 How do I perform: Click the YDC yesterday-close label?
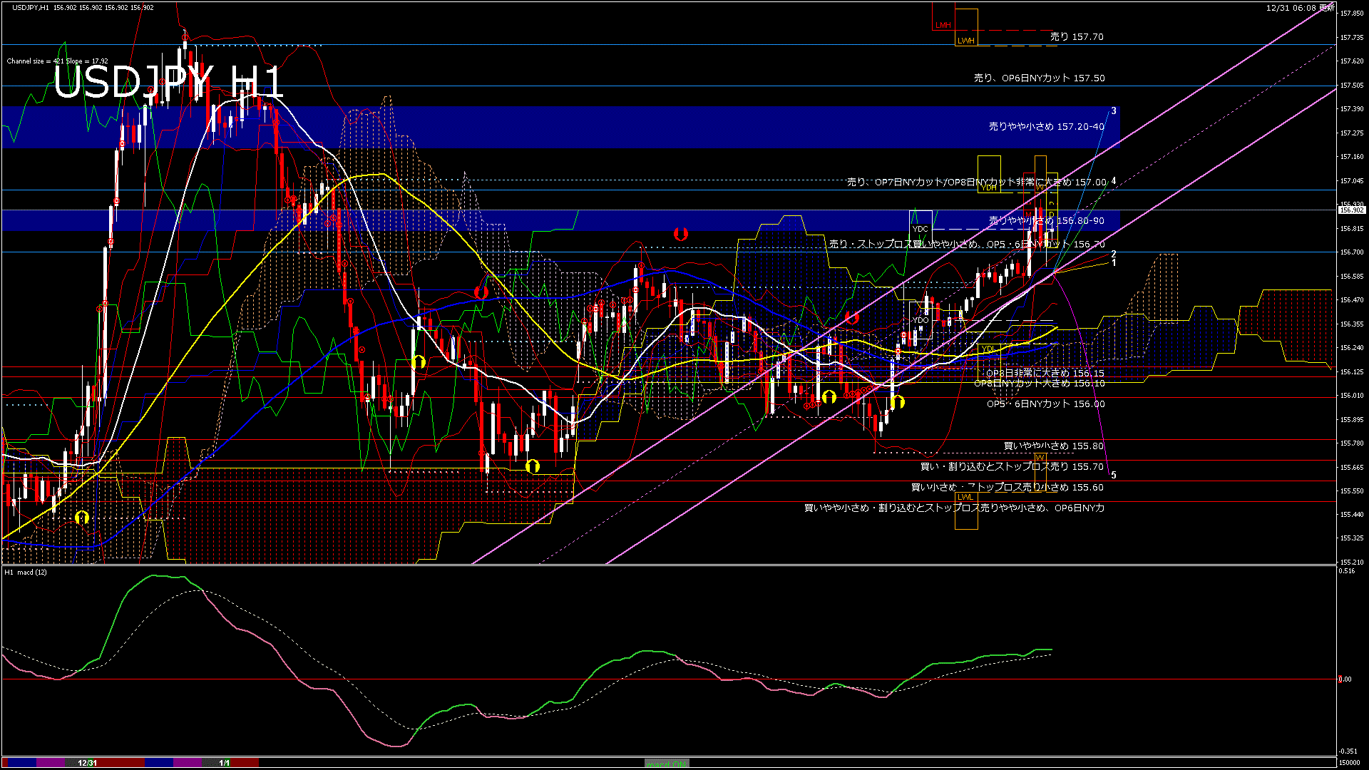pyautogui.click(x=921, y=229)
